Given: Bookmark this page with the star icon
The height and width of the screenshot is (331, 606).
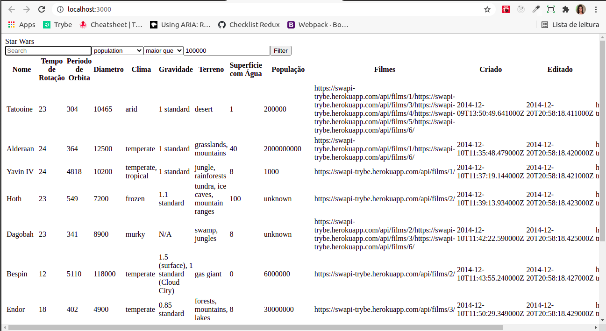Looking at the screenshot, I should (487, 9).
